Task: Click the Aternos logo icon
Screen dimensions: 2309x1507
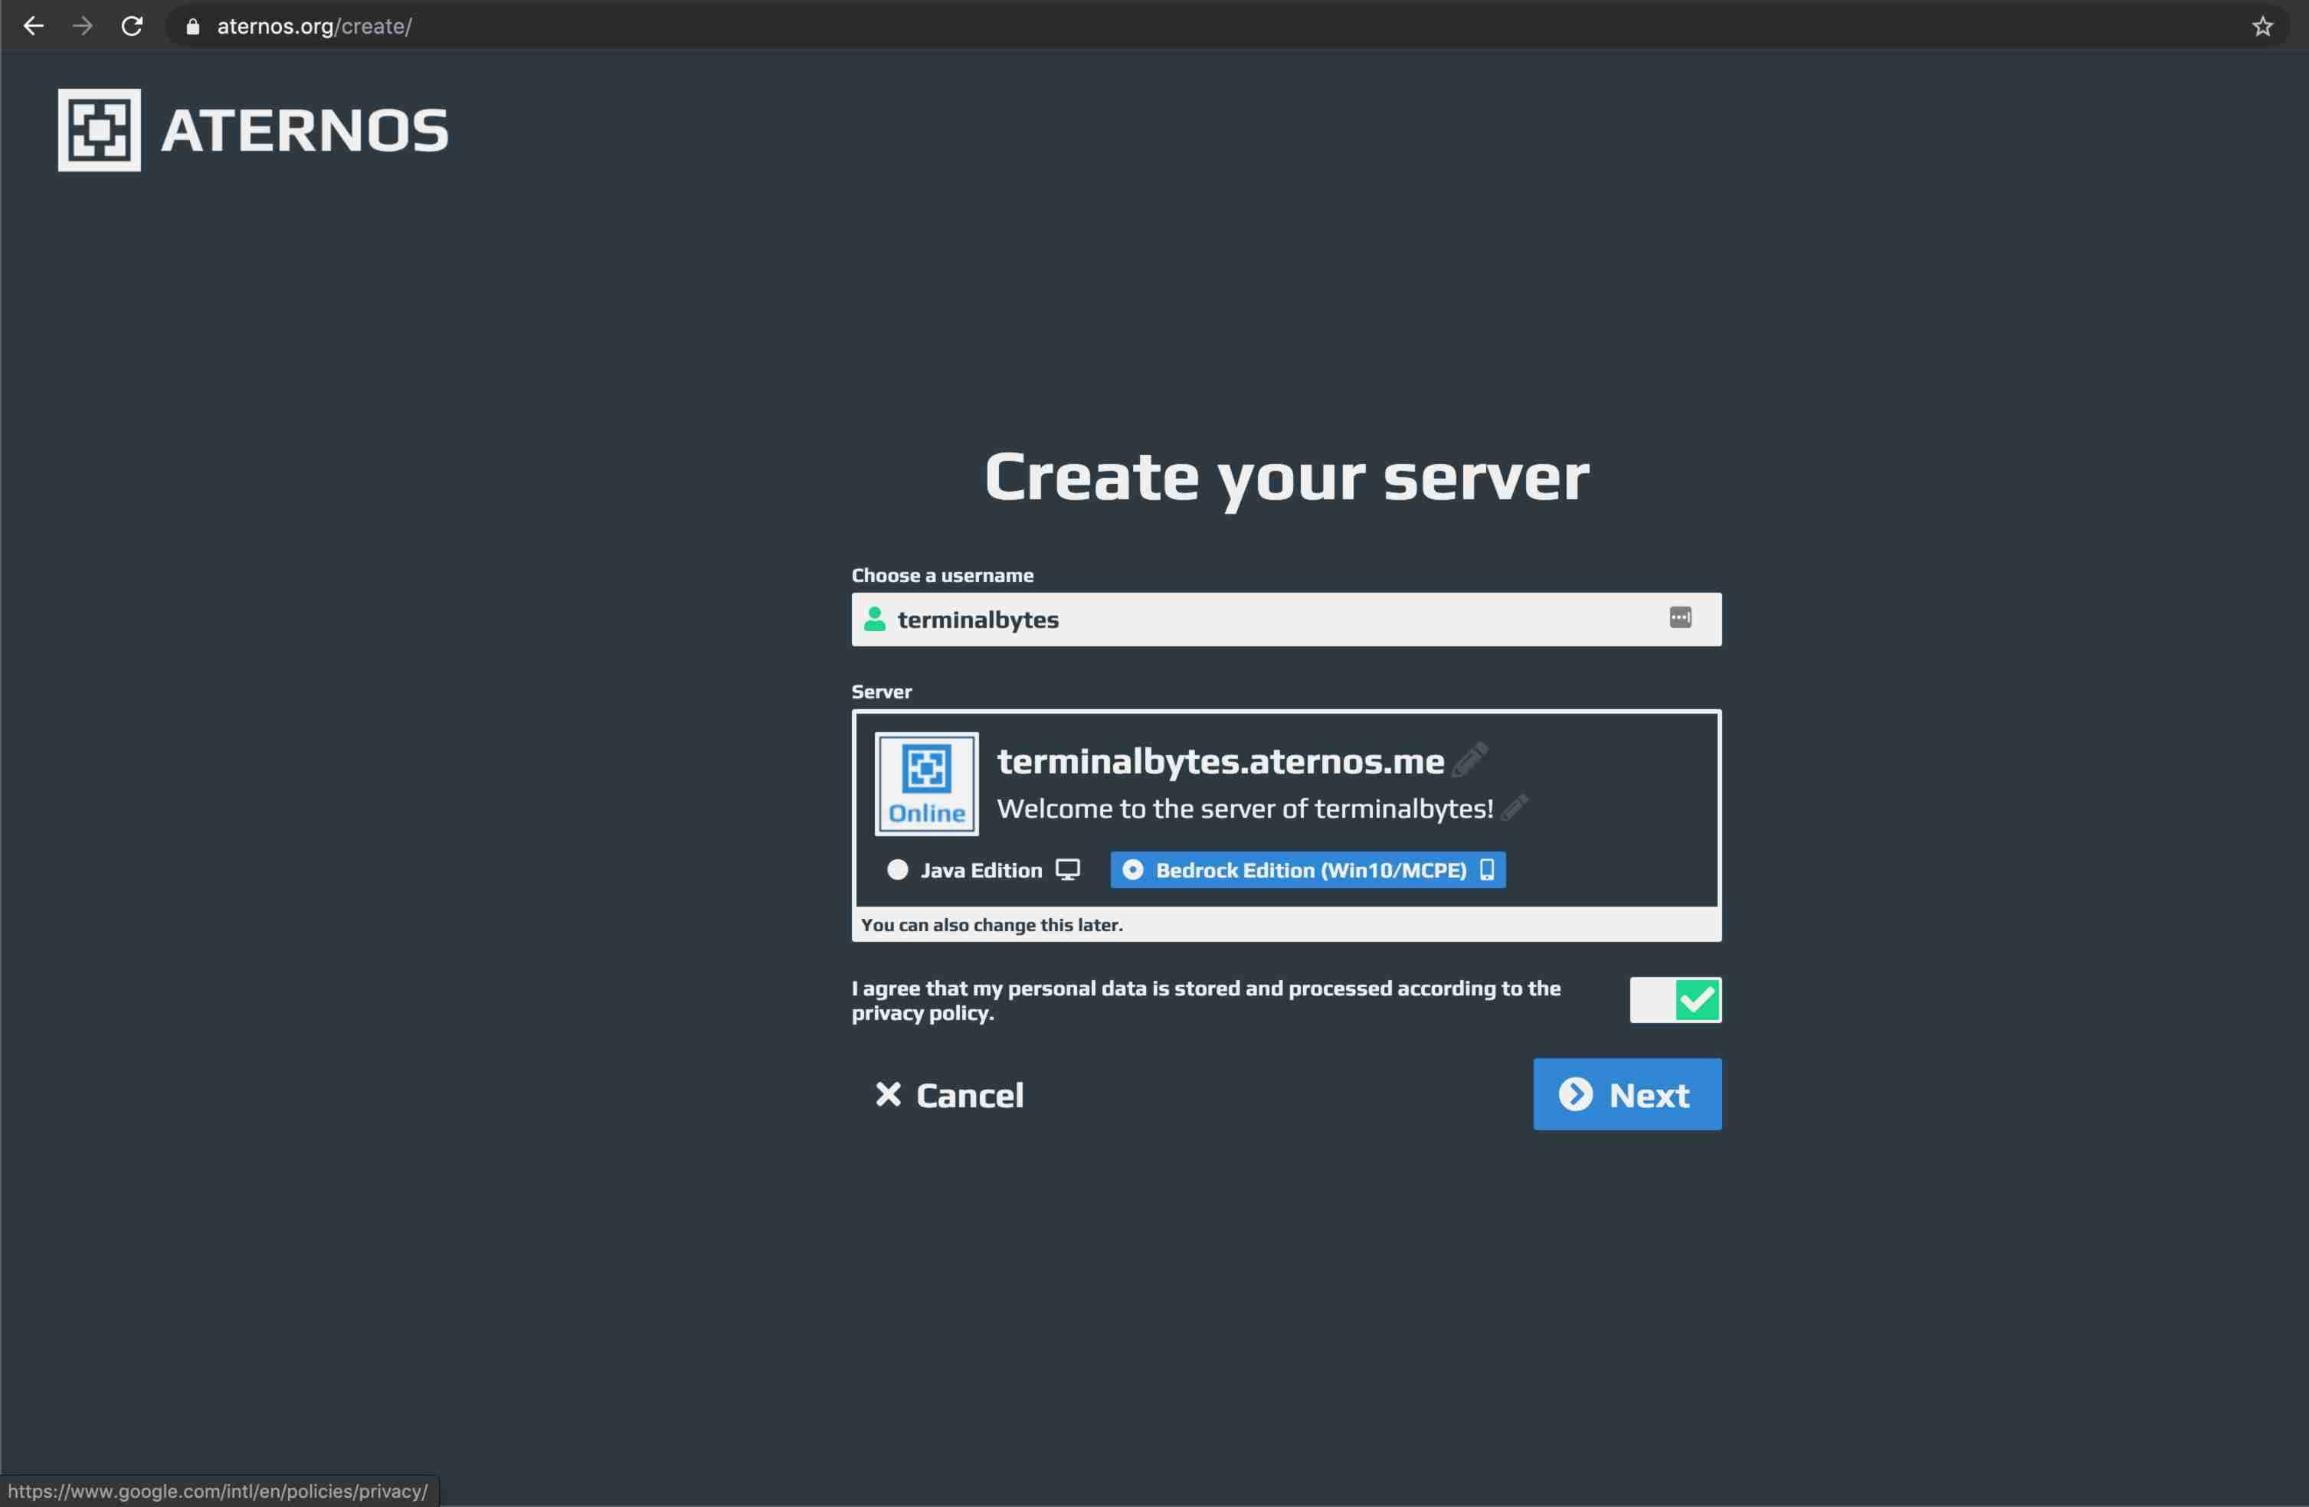Action: [x=99, y=130]
